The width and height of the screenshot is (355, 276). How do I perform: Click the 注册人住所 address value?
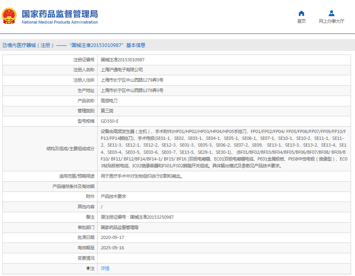click(x=132, y=80)
